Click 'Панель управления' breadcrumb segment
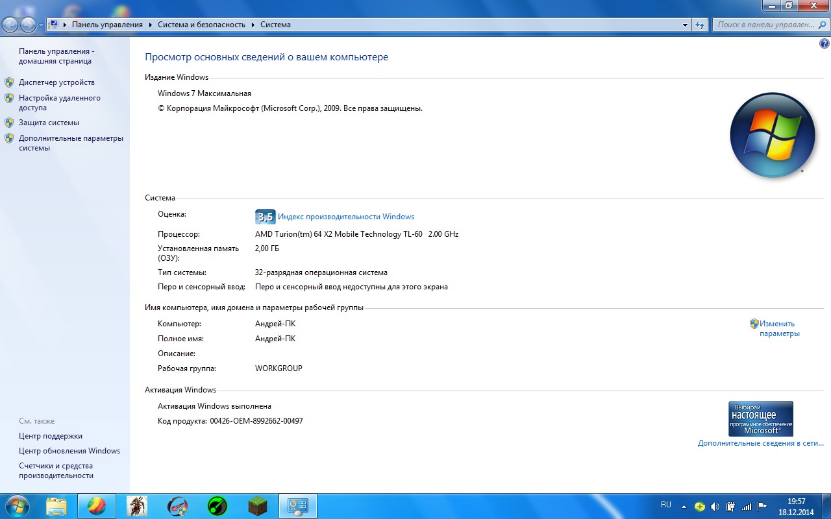Screen dimensions: 831x519 pos(107,25)
